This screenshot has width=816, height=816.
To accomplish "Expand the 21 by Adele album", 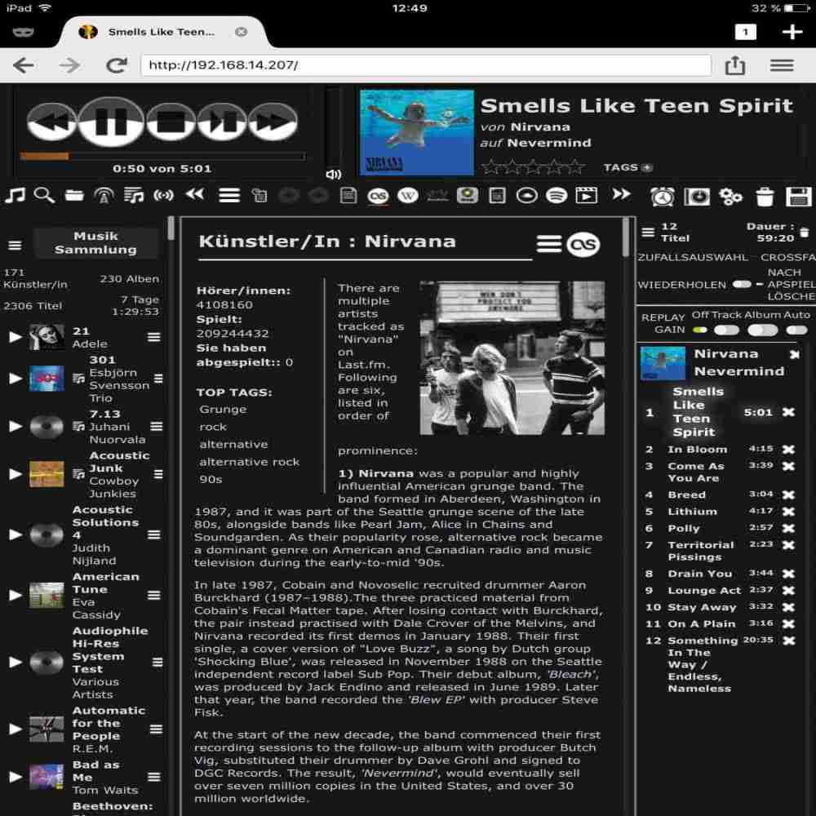I will pos(15,337).
